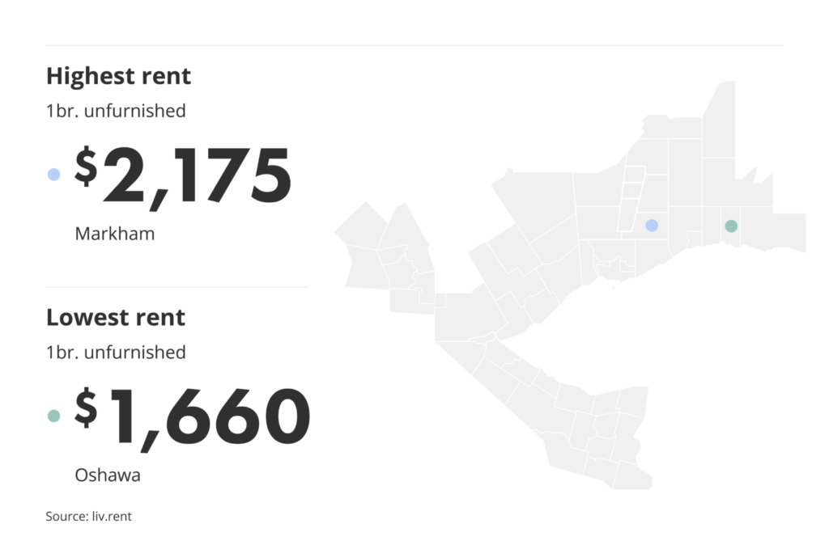This screenshot has height=545, width=829.
Task: Select the green legend dot beside $1,660
Action: [54, 416]
